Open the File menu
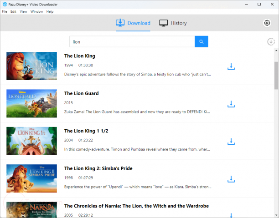This screenshot has height=218, width=279. coord(5,11)
